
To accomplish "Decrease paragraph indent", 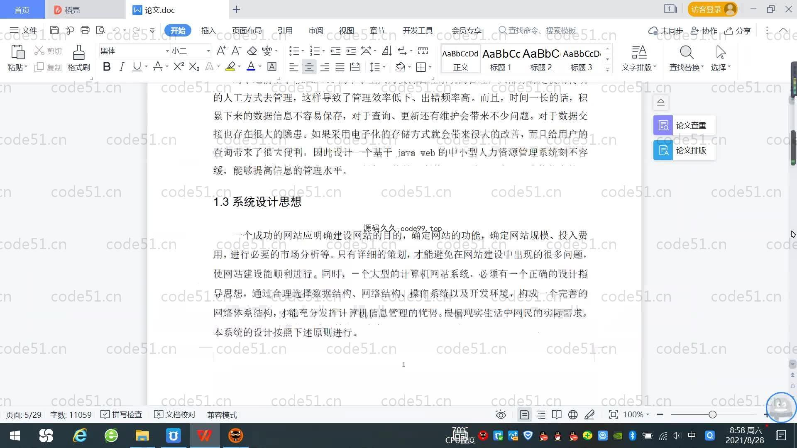I will [x=335, y=51].
